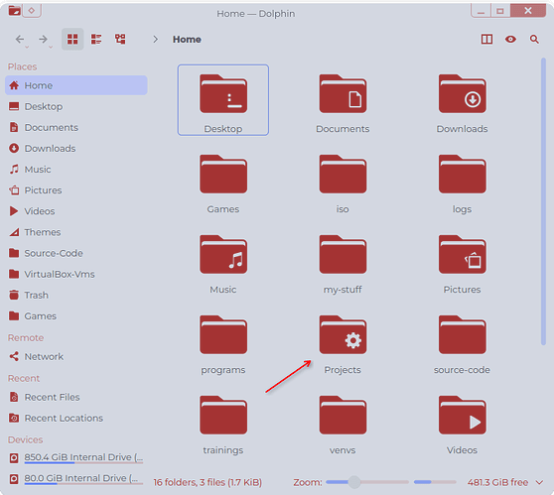Switch to Details tree view mode

click(120, 39)
